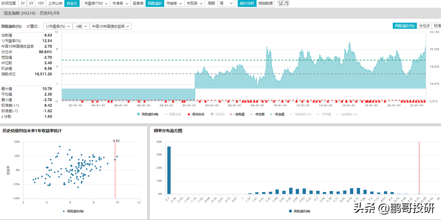Click the 机会值 6.56 value

[48, 68]
